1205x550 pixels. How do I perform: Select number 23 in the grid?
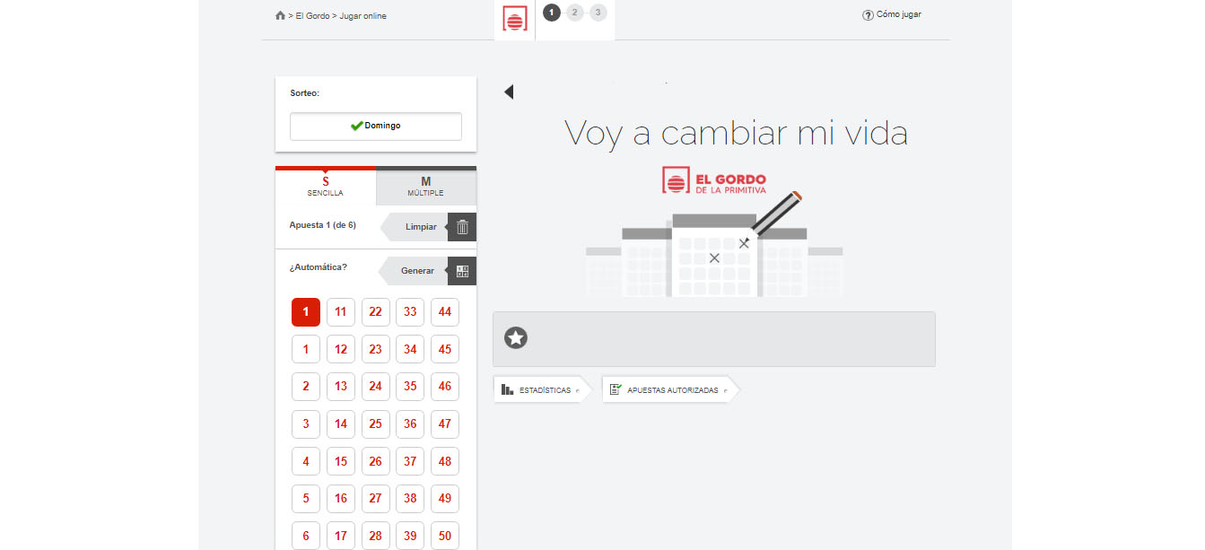376,349
